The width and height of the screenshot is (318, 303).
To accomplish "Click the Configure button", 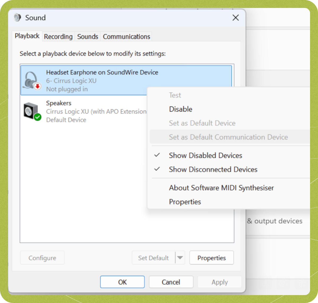I will pyautogui.click(x=42, y=258).
